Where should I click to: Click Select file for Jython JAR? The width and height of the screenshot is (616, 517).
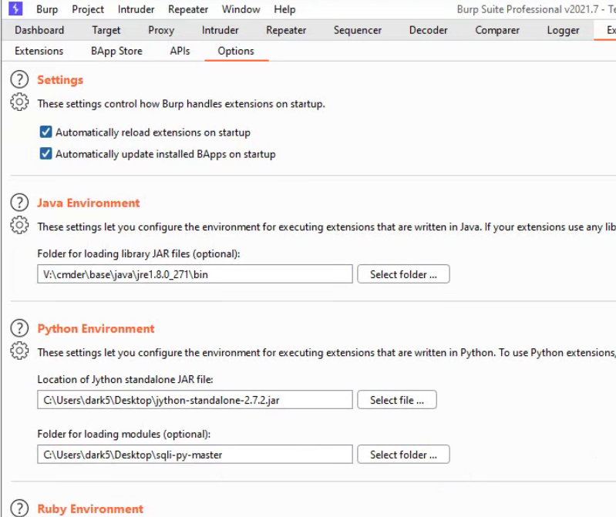point(397,400)
